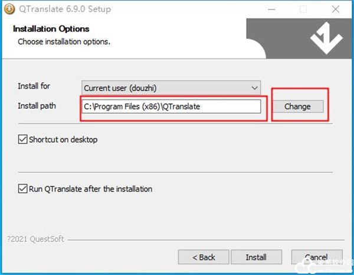
Task: Click the arrow of the Current user combo box
Action: click(254, 88)
